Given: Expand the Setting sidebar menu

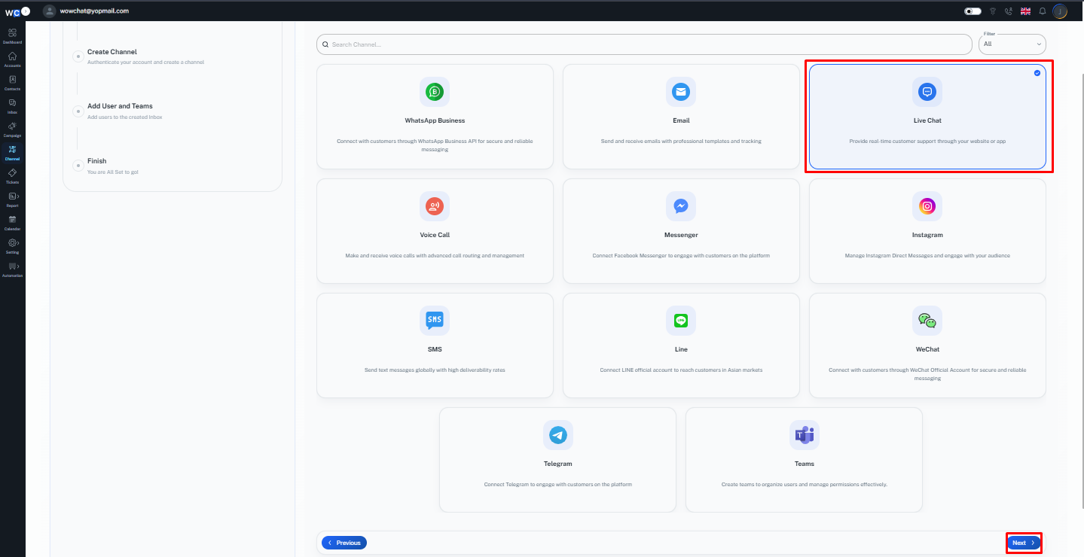Looking at the screenshot, I should click(12, 245).
